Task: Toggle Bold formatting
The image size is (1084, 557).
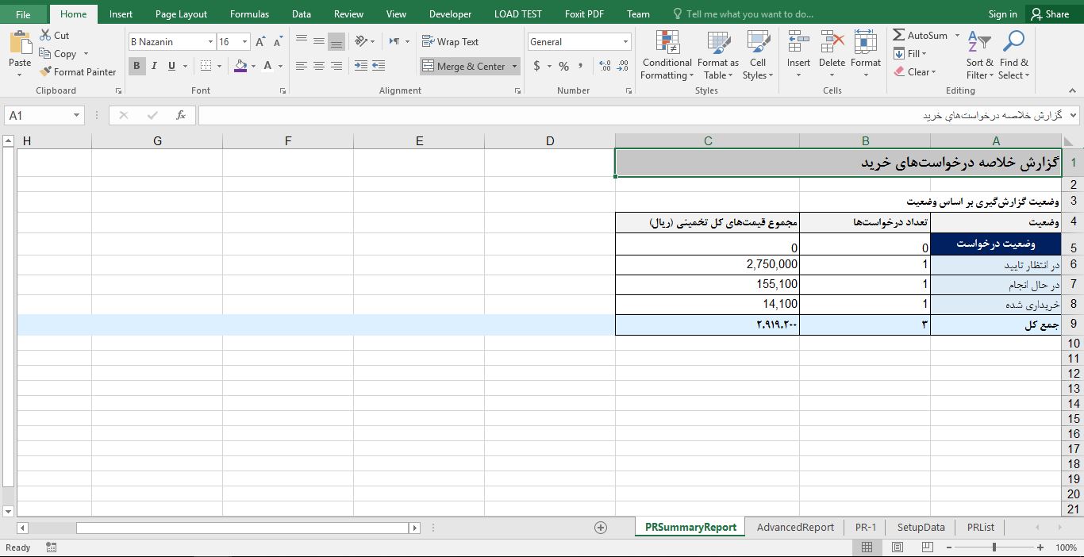Action: pyautogui.click(x=136, y=66)
